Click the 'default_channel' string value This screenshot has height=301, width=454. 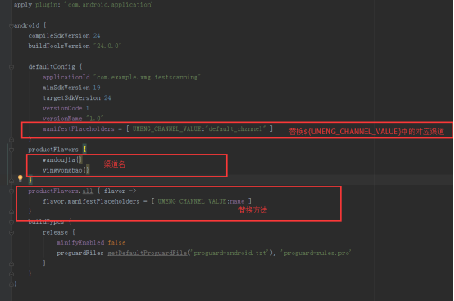[236, 128]
